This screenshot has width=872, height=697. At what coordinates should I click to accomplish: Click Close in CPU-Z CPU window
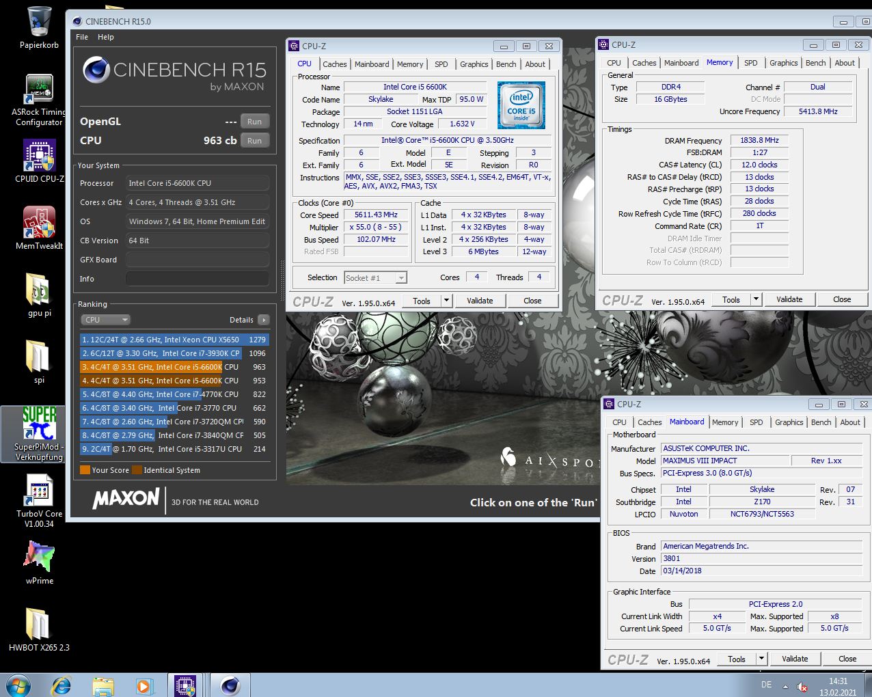532,301
